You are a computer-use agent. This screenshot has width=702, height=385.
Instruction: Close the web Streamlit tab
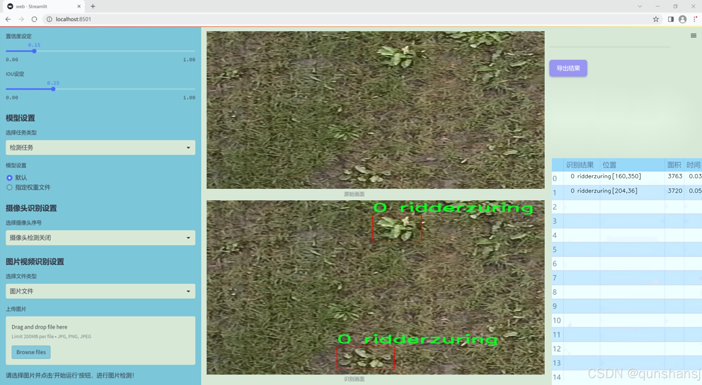79,6
